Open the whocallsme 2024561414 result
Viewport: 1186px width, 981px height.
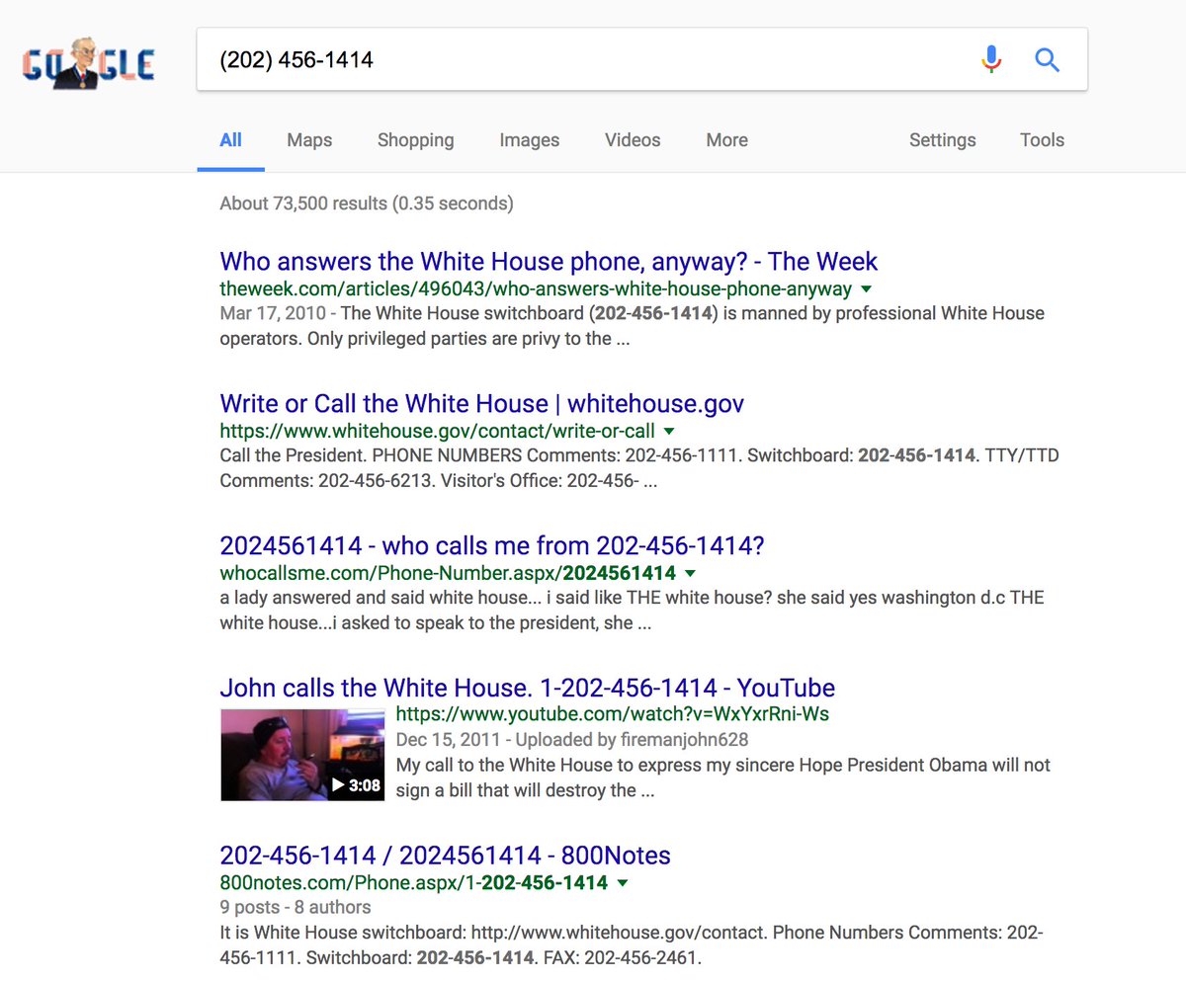point(492,546)
